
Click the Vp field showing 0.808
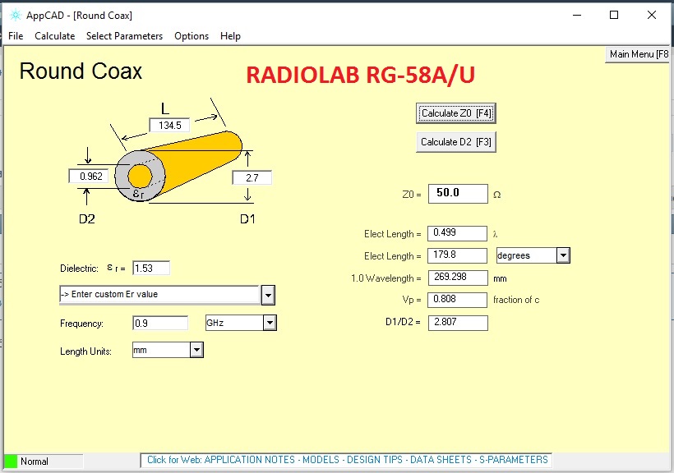[x=457, y=300]
